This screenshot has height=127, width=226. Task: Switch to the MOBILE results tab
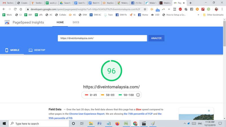pos(12,50)
